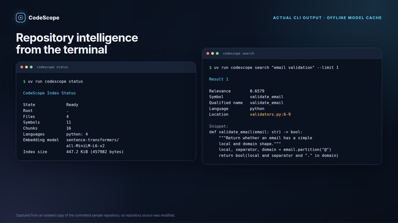The image size is (398, 223).
Task: Click the 'sentence-transformers/' model text
Action: pyautogui.click(x=93, y=140)
